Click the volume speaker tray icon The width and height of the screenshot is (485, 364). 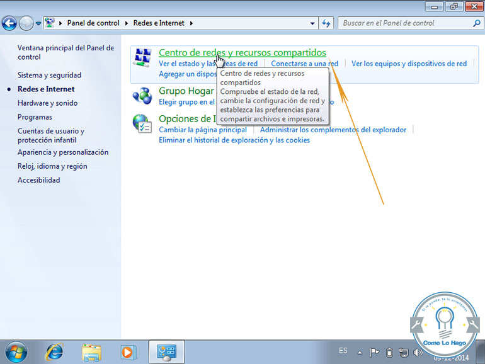[418, 352]
